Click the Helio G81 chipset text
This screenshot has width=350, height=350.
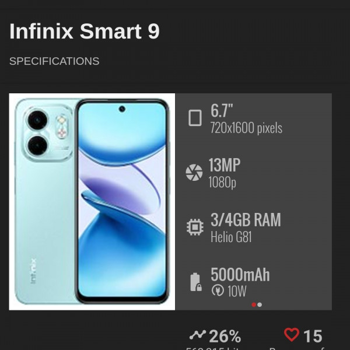(x=231, y=237)
